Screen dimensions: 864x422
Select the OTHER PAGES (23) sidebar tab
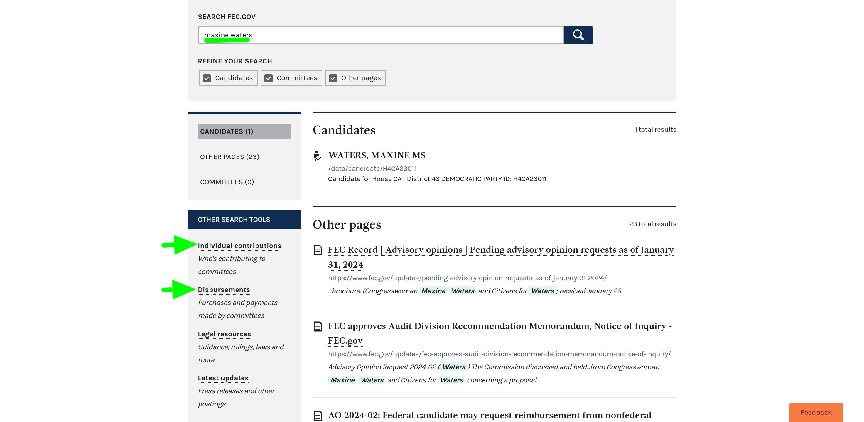[x=230, y=157]
